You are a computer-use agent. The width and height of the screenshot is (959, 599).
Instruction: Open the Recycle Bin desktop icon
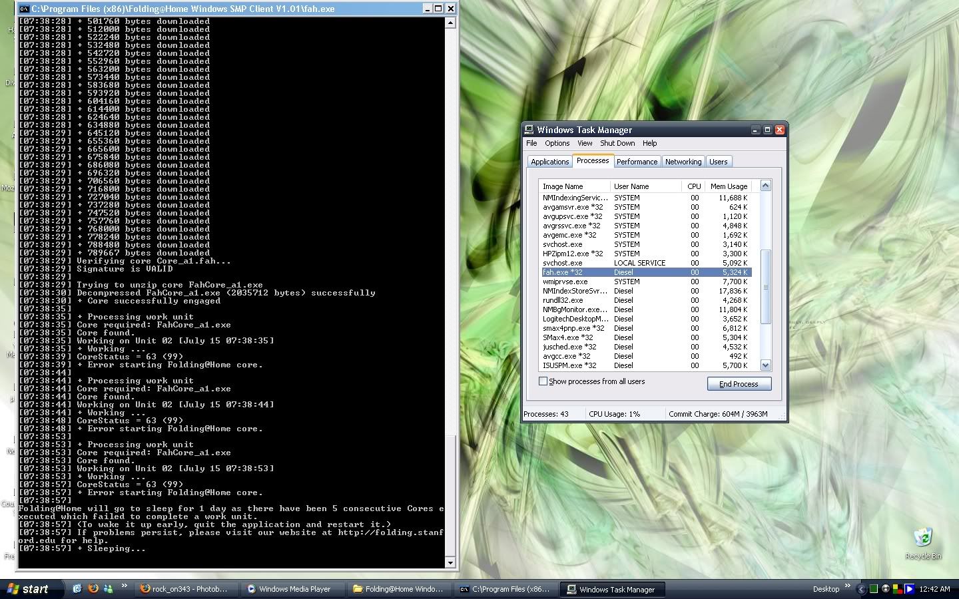click(x=923, y=542)
